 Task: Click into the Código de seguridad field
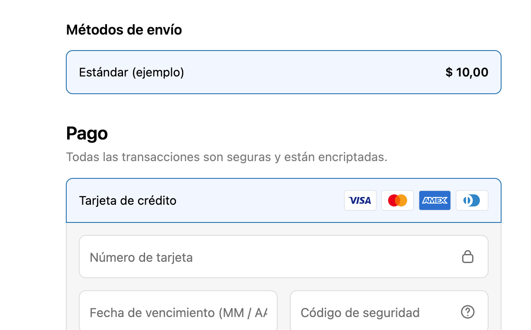[x=372, y=312]
